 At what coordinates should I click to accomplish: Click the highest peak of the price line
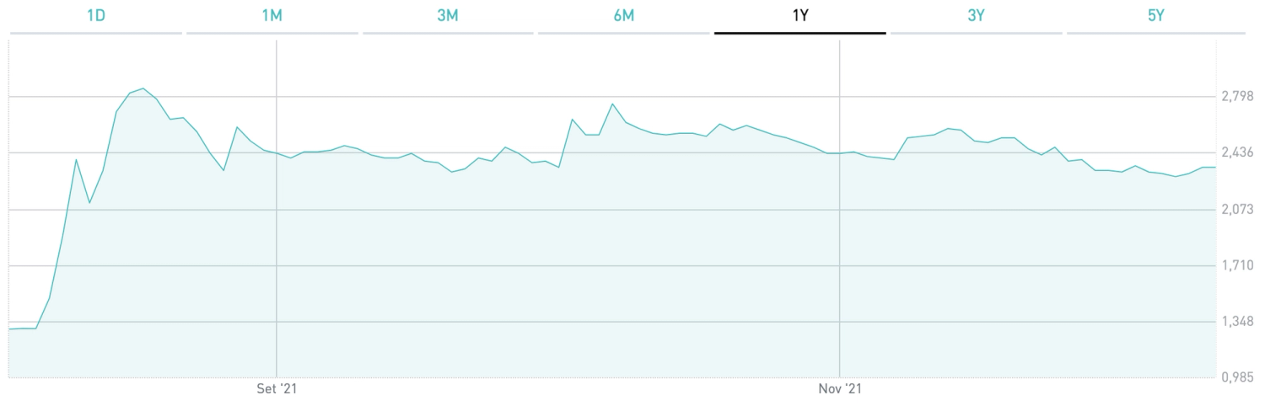(143, 88)
